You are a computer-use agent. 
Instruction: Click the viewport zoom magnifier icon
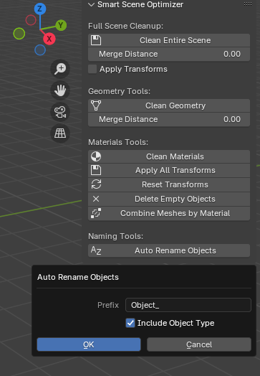click(60, 69)
